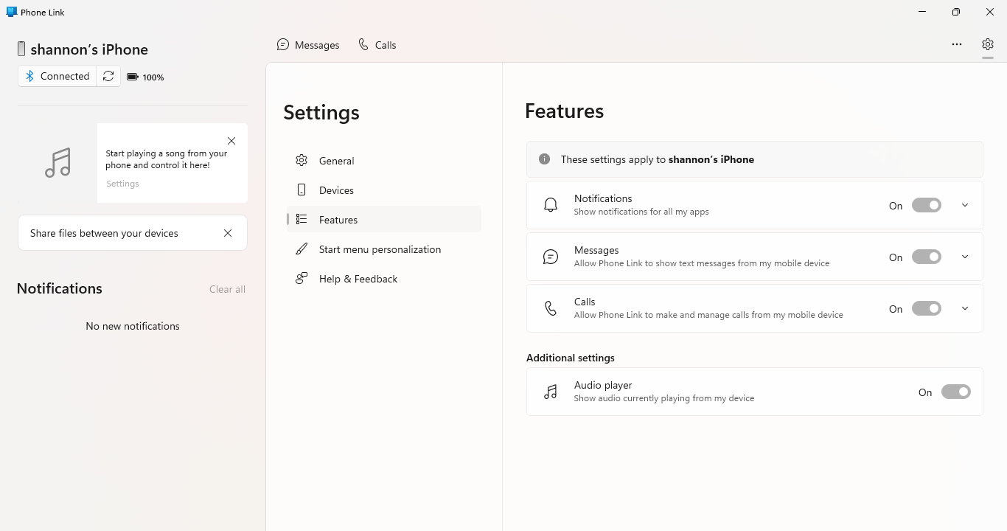Click the 100% battery percentage text

coord(153,77)
